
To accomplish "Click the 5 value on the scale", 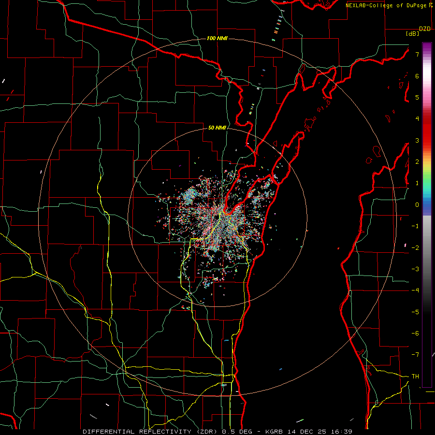I will click(417, 97).
